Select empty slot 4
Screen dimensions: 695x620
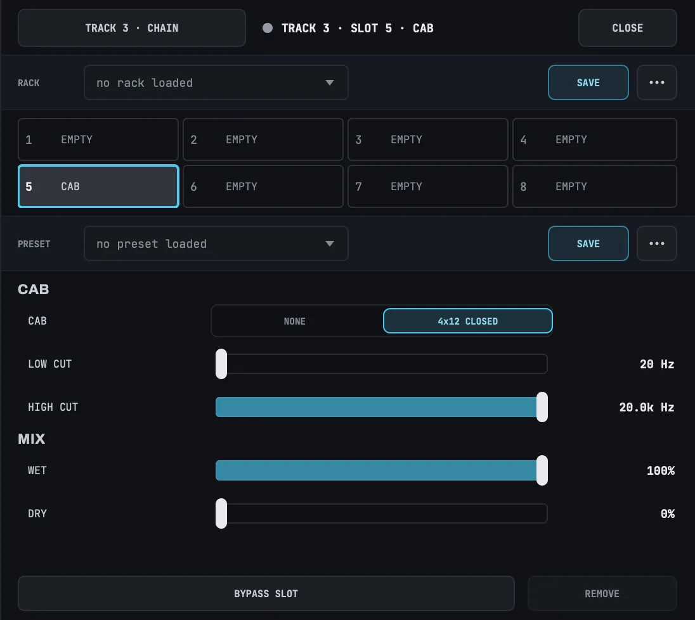coord(594,139)
